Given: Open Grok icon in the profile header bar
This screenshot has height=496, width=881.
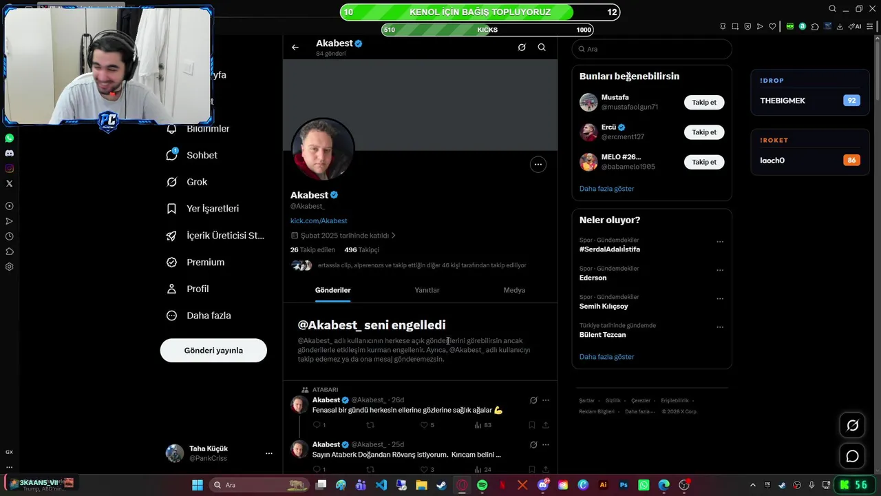Looking at the screenshot, I should point(522,48).
